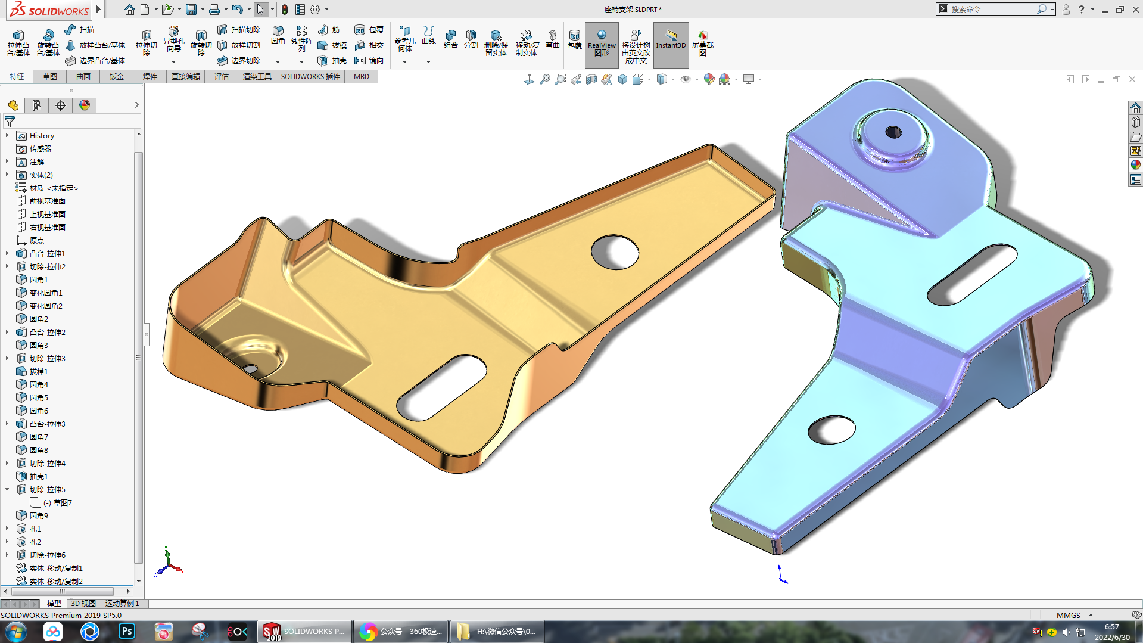The image size is (1143, 643).
Task: Click the 抽壳 (Shell) button
Action: (332, 61)
